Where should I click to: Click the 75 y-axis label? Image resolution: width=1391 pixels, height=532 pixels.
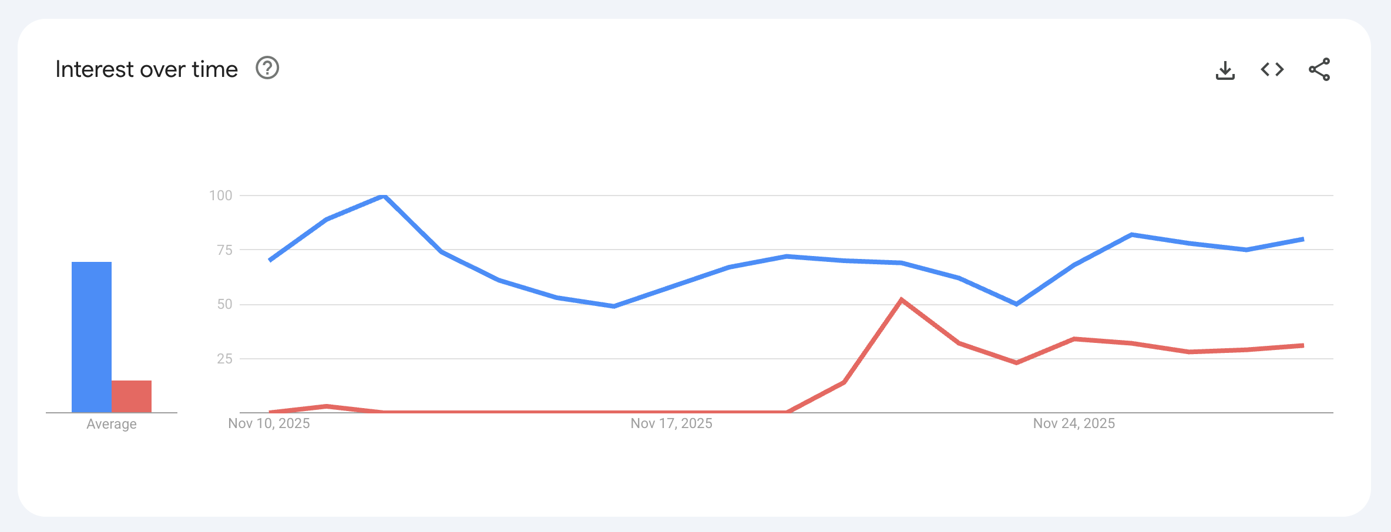click(x=224, y=250)
